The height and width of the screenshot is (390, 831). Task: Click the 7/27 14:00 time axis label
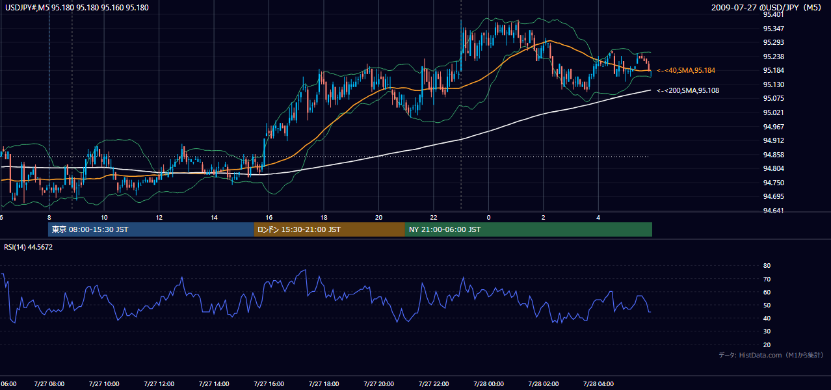click(214, 384)
